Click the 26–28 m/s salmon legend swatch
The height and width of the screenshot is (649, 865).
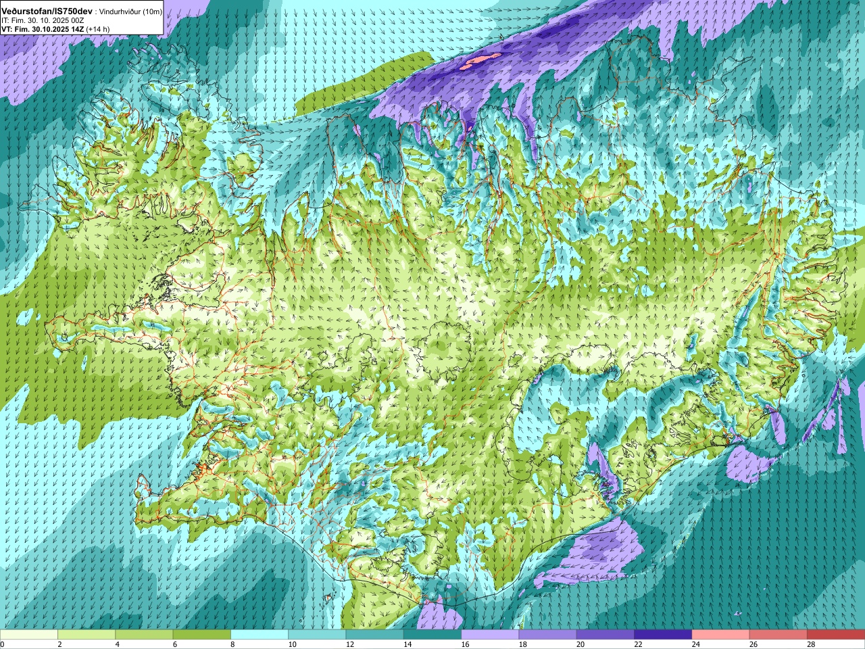(778, 635)
